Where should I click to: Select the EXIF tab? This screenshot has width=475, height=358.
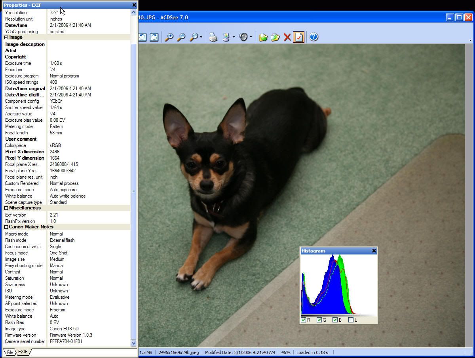tap(23, 352)
